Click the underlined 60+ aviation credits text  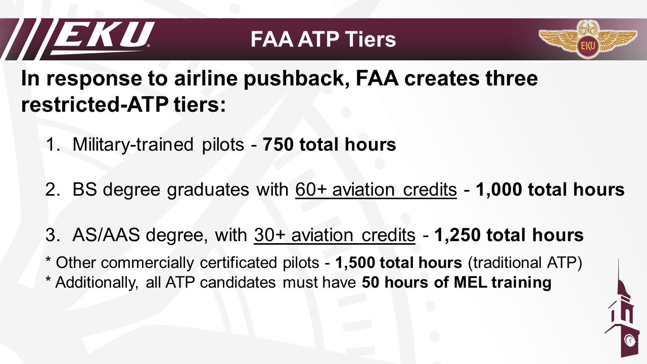376,190
